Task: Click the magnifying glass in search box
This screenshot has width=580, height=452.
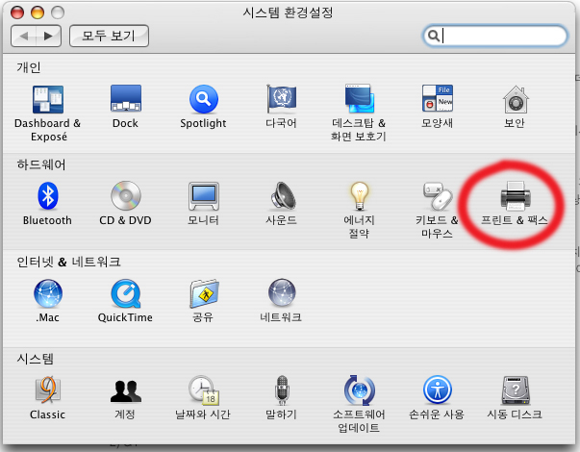Action: [435, 36]
